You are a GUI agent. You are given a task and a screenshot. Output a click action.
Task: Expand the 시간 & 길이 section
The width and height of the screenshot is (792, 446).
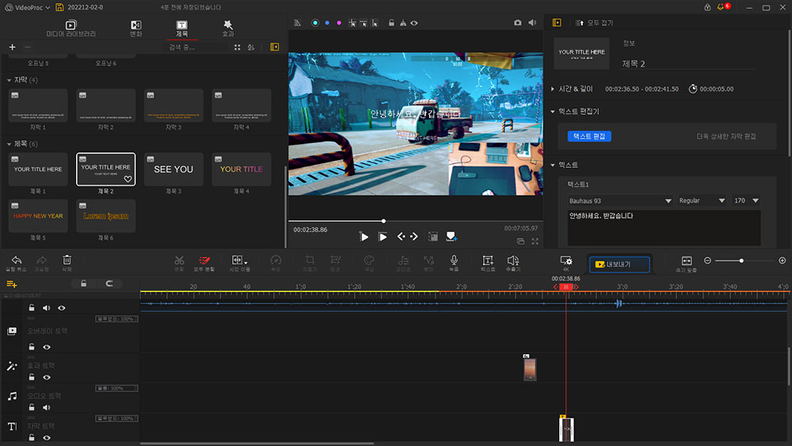553,89
